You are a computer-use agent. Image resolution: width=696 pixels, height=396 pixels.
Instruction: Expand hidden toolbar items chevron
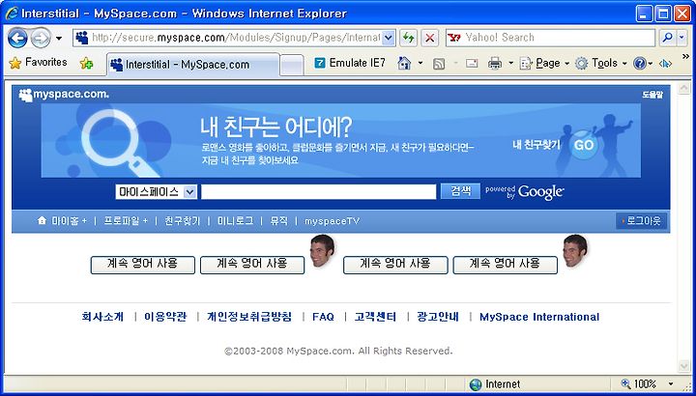[x=685, y=57]
